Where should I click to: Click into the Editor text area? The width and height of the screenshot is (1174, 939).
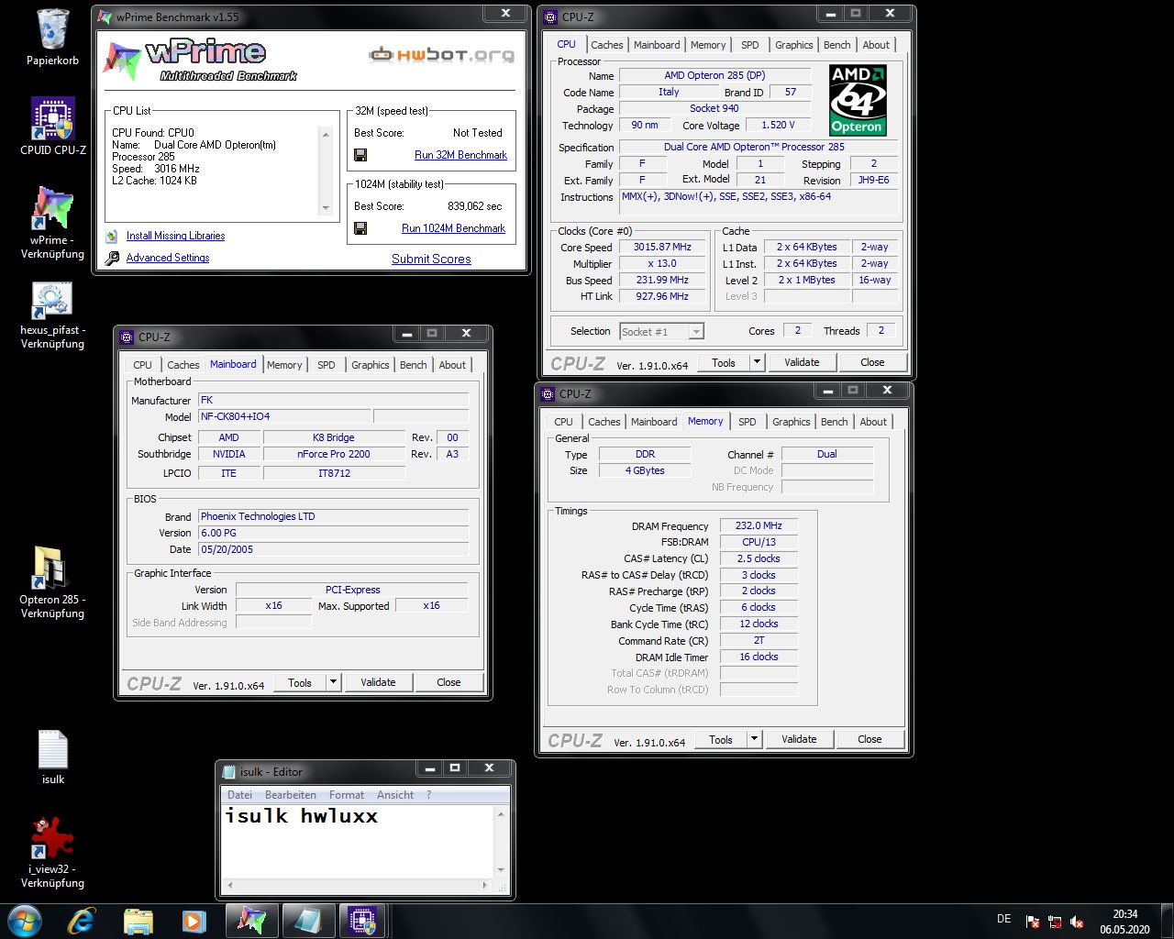click(x=358, y=842)
